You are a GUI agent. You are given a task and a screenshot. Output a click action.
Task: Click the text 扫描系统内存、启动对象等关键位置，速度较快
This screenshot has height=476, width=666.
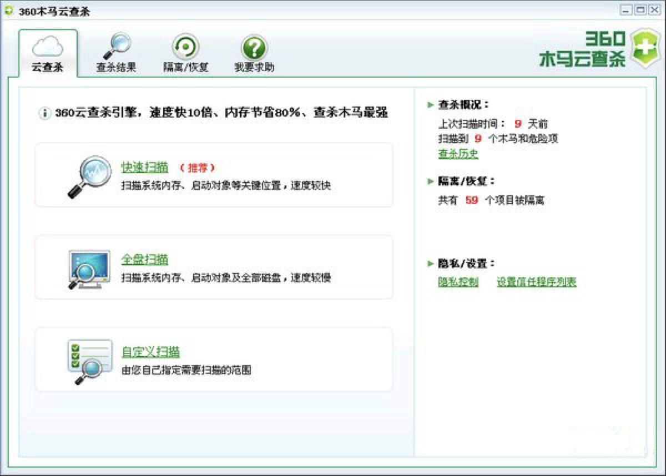(x=226, y=185)
